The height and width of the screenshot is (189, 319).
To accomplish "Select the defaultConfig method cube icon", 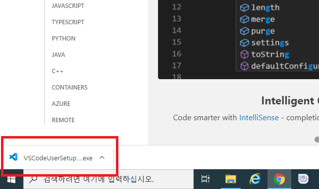I will [x=244, y=66].
